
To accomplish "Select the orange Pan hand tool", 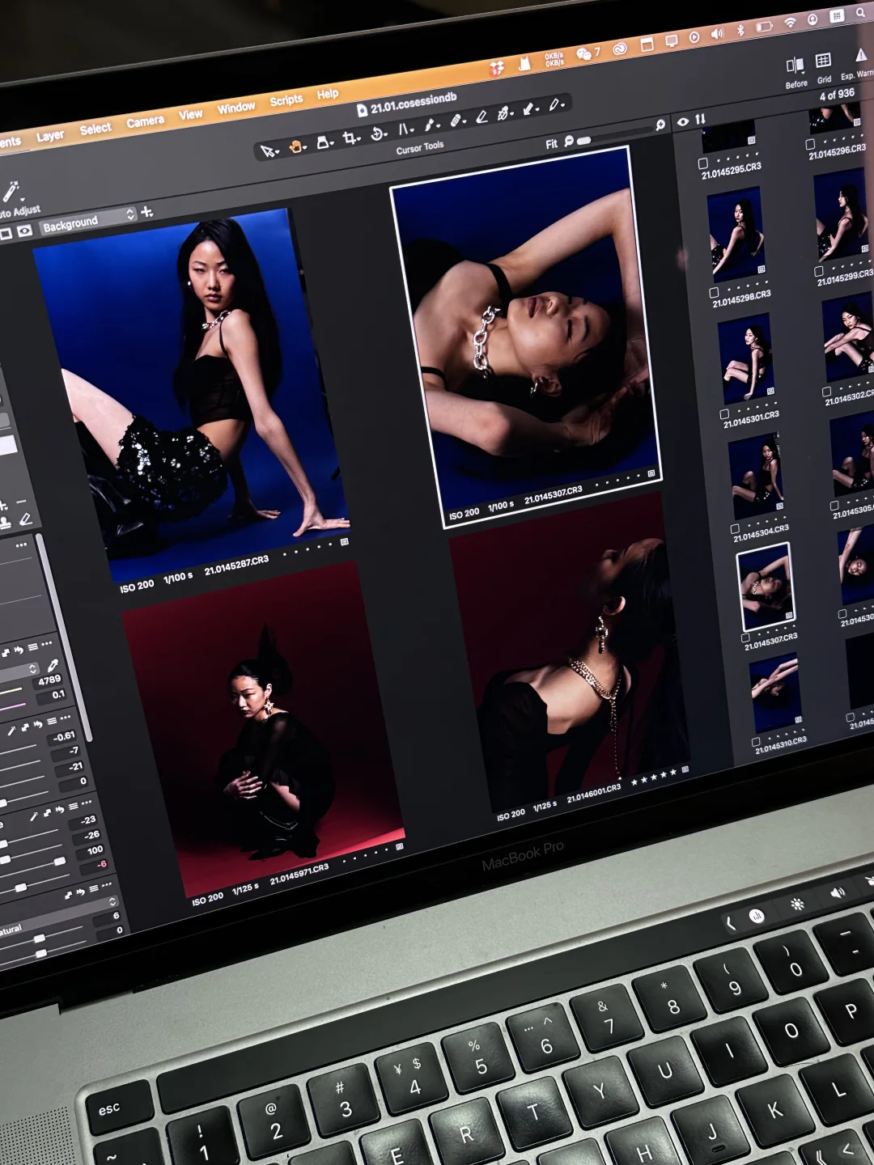I will [295, 146].
